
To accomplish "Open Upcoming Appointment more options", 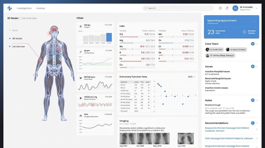I will pos(255,22).
